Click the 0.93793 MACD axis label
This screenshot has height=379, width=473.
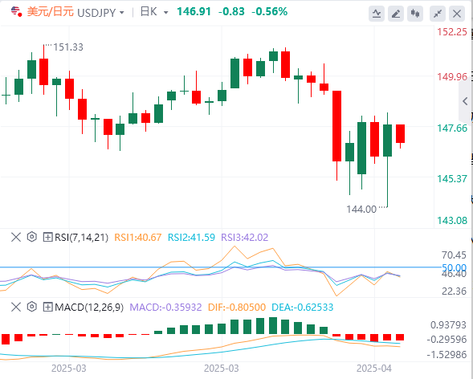(448, 325)
